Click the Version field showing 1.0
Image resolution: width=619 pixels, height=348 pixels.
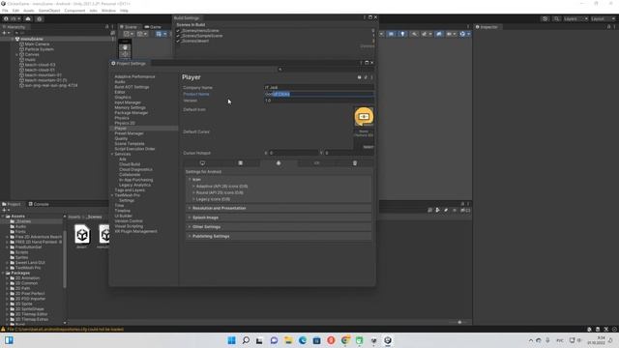pyautogui.click(x=319, y=101)
